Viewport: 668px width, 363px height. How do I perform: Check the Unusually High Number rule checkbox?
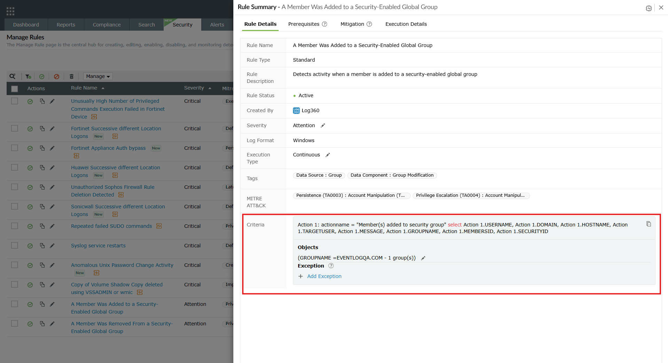15,101
